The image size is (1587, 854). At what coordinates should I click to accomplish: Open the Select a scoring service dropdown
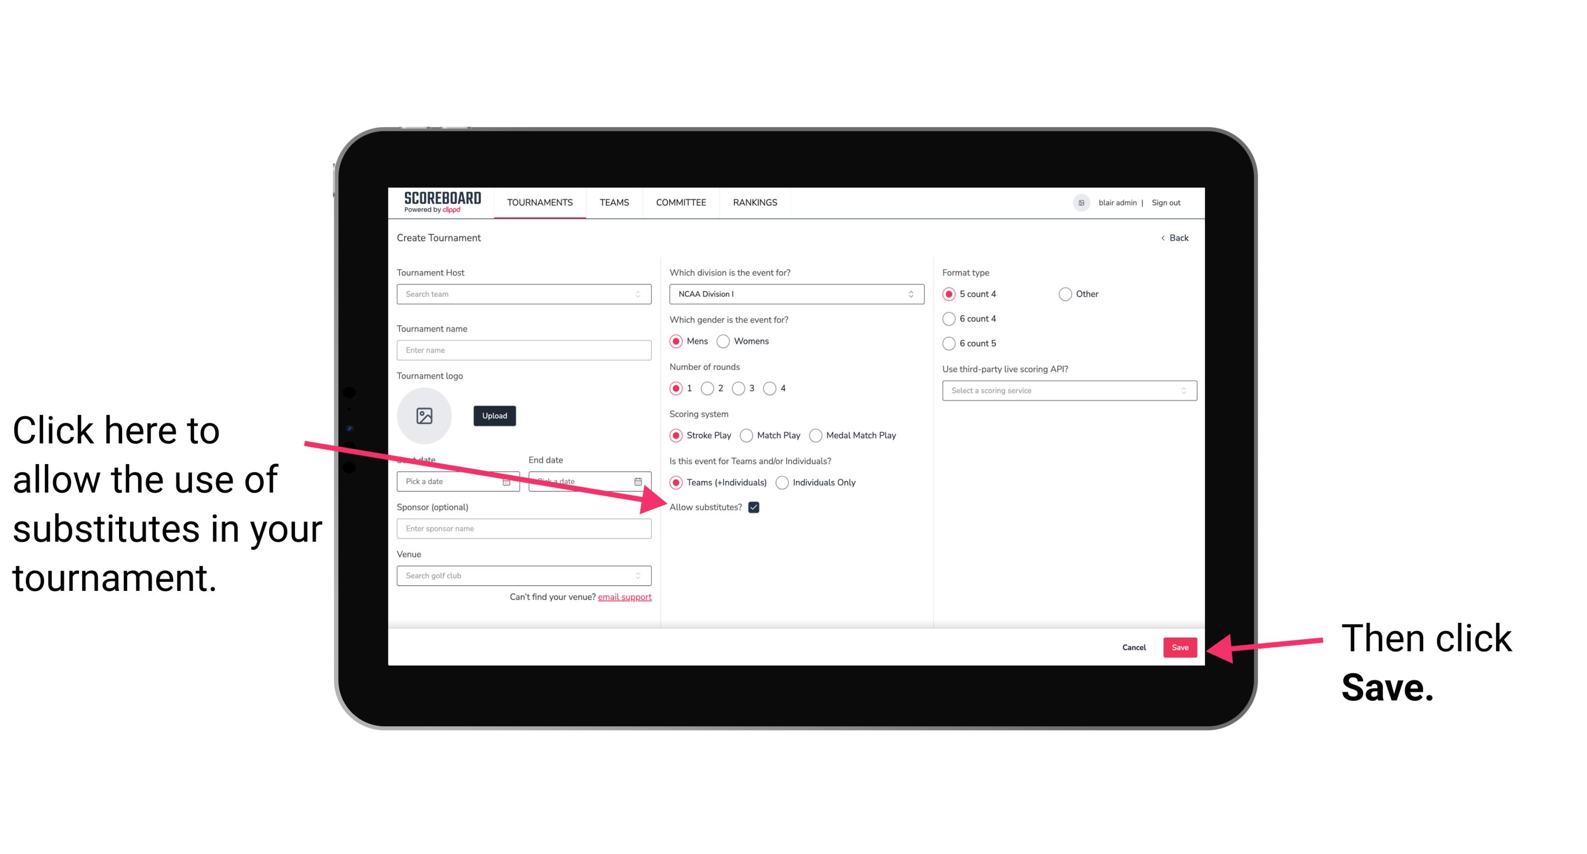(1065, 391)
